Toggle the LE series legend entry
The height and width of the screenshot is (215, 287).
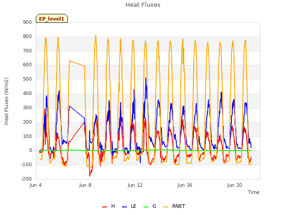[129, 206]
